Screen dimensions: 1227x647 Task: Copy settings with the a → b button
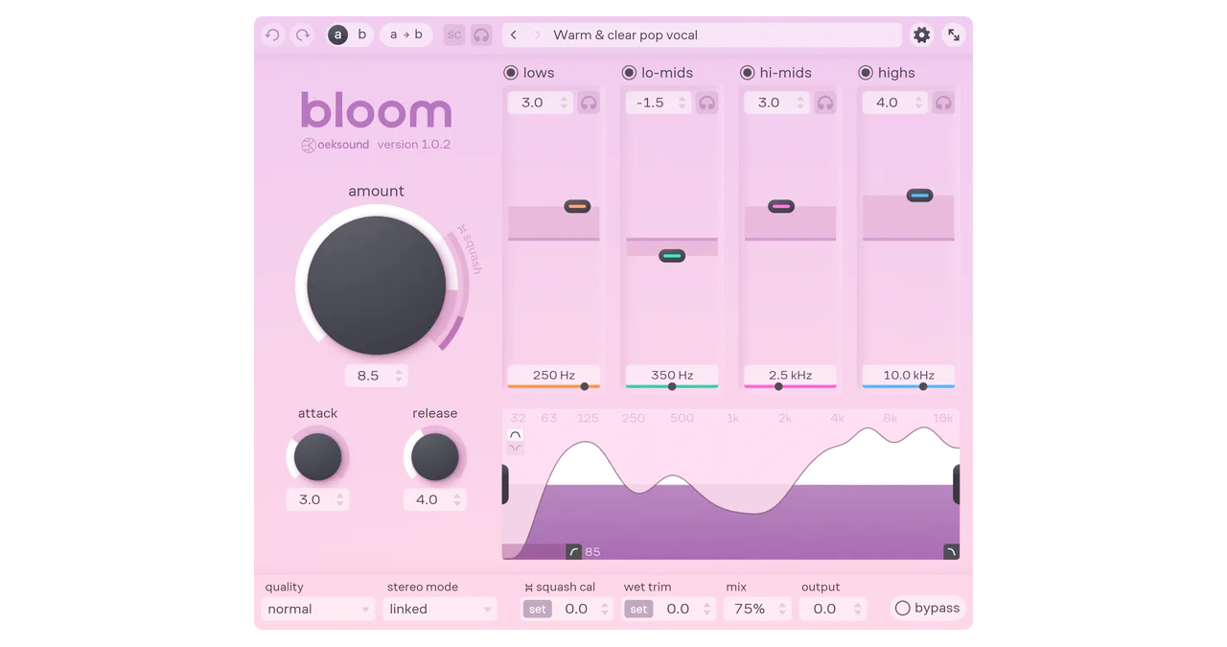405,35
